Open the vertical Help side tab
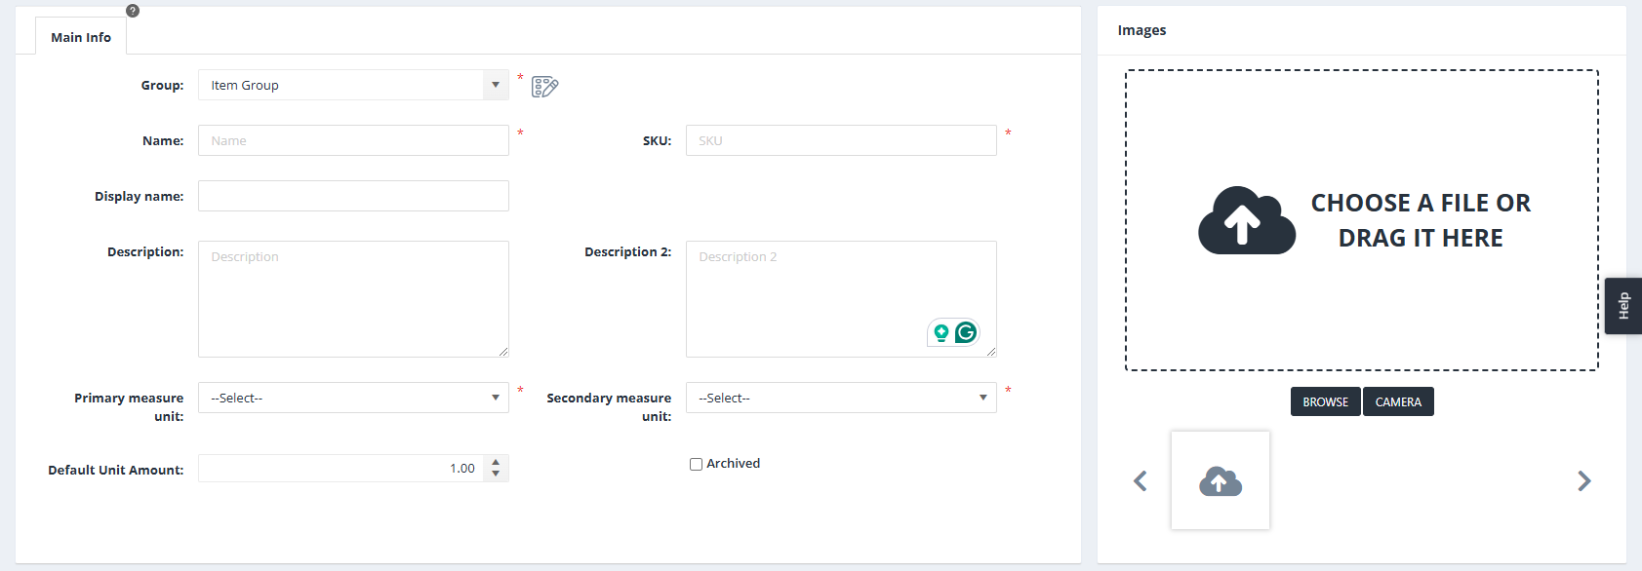 (x=1622, y=306)
